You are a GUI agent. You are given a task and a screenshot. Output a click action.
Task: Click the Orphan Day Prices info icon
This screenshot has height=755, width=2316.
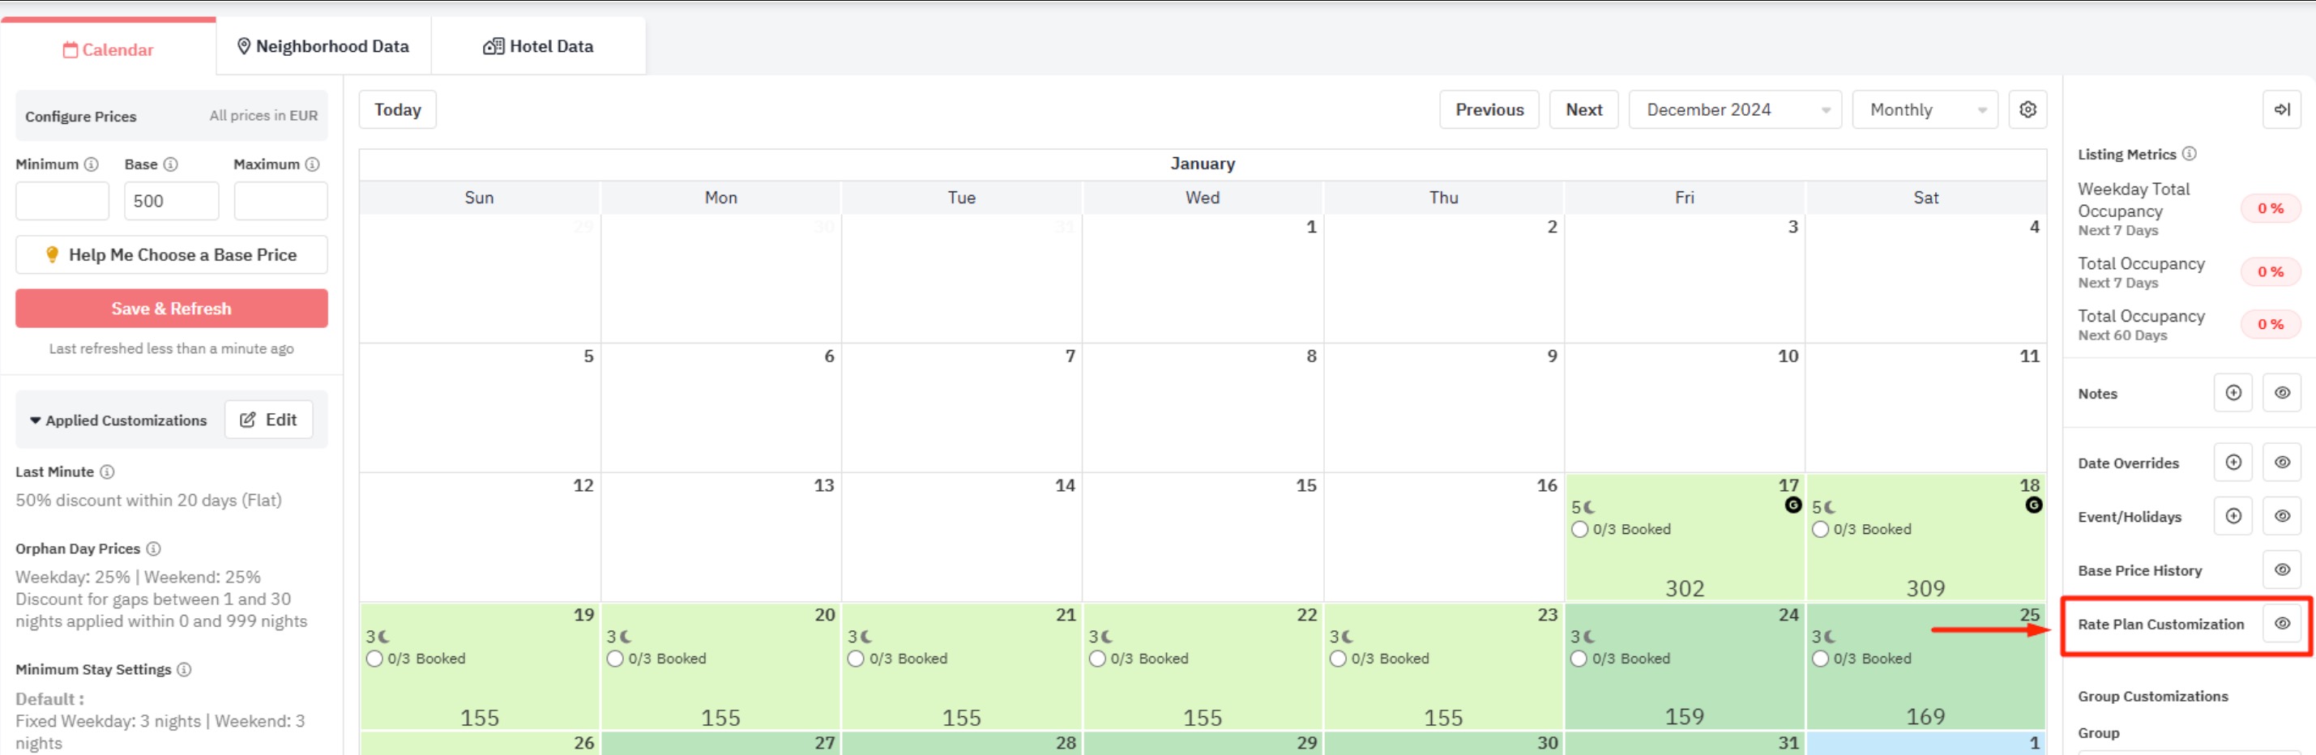point(154,548)
